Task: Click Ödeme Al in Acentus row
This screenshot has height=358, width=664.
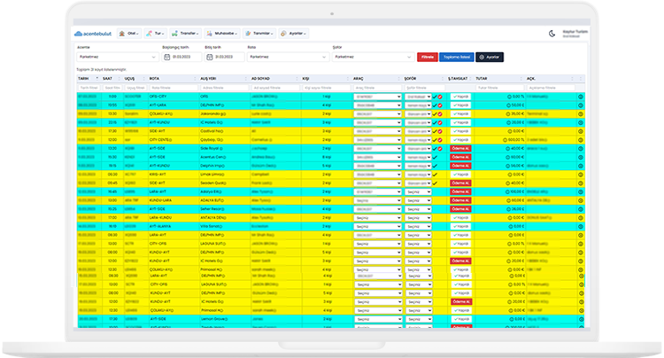Action: click(460, 157)
